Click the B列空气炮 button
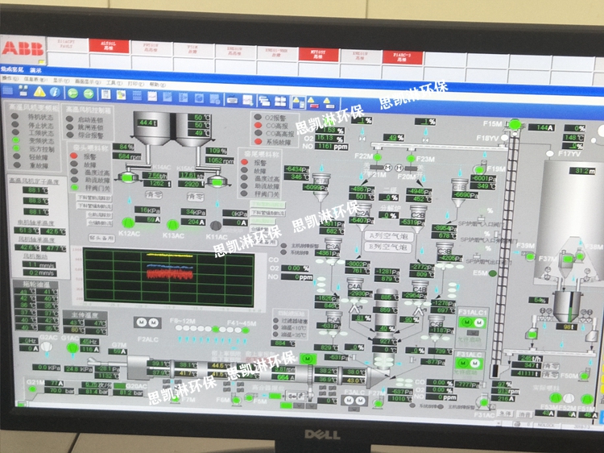This screenshot has width=604, height=453. click(x=388, y=247)
